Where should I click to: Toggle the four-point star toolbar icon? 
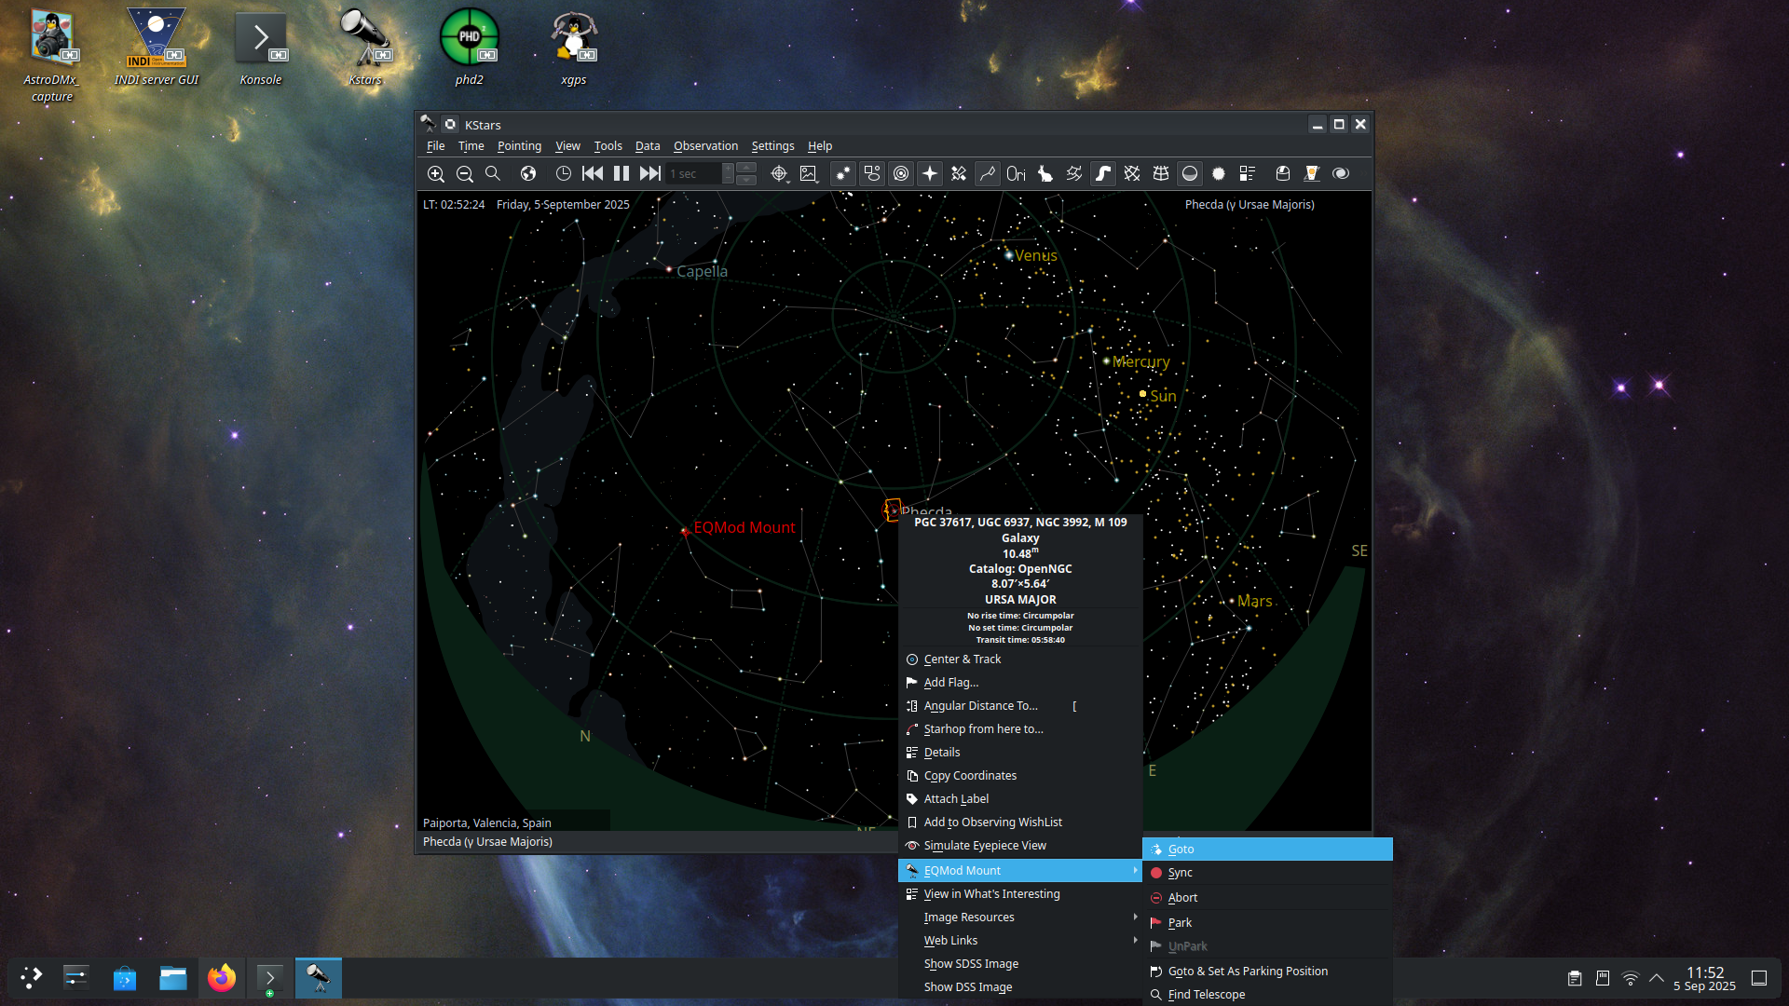[x=930, y=174]
